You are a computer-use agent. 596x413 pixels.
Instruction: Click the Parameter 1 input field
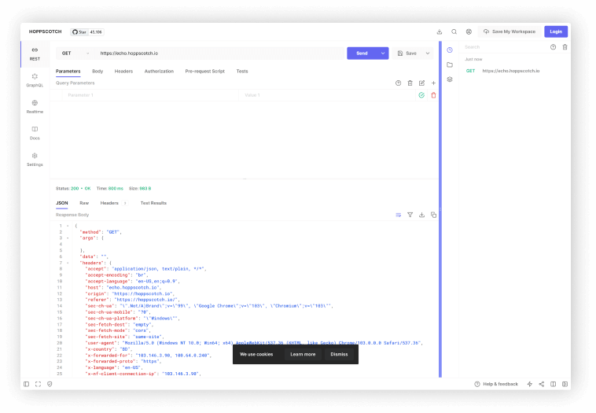point(151,95)
